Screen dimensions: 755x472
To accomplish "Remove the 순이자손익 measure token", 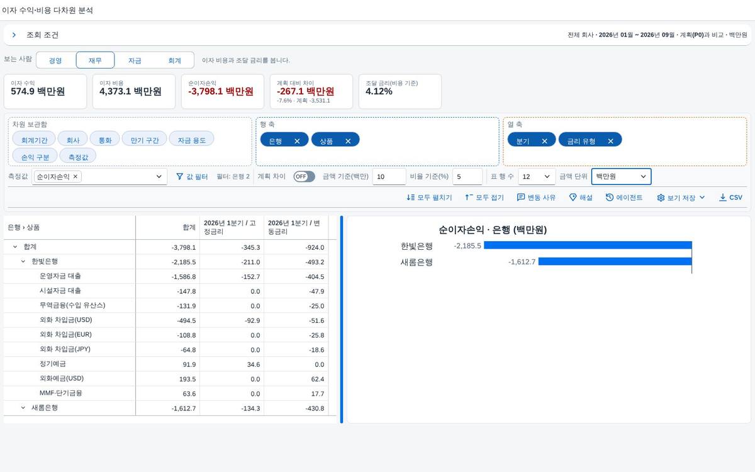I will tap(75, 177).
